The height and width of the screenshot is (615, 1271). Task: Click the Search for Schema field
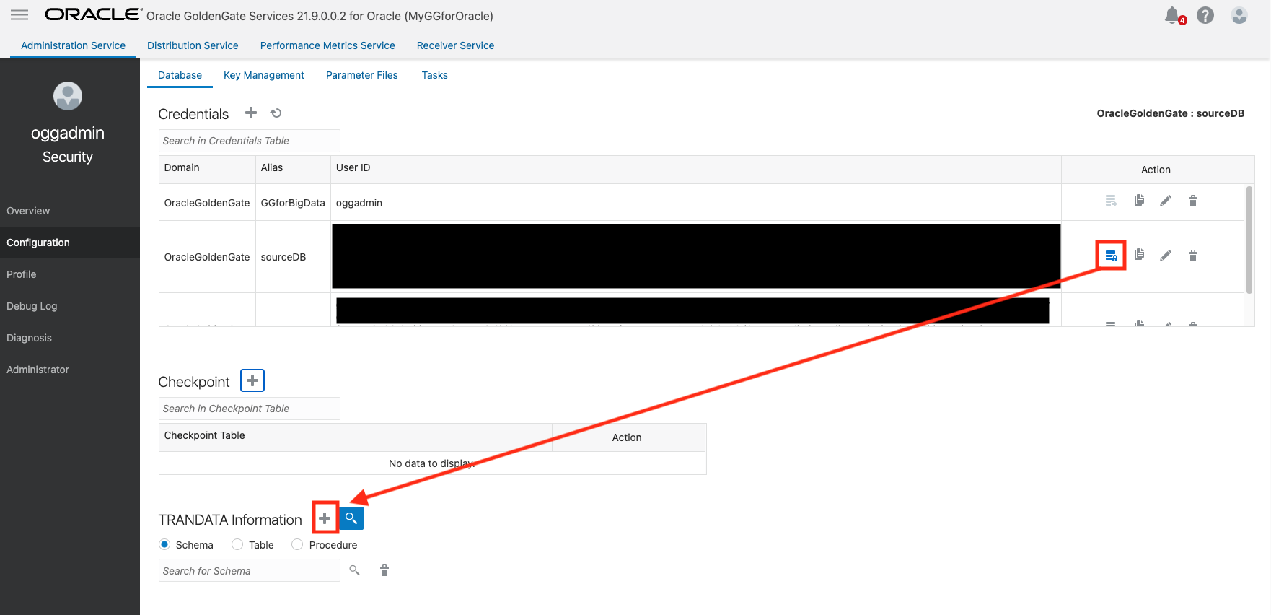[x=249, y=570]
